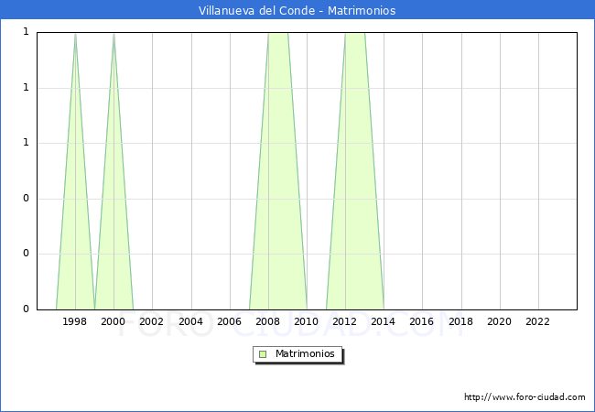The image size is (595, 412).
Task: Click the 2006 x-axis label
Action: (229, 321)
